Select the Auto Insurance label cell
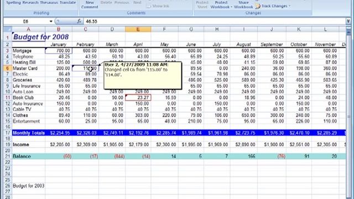Image resolution: width=354 pixels, height=199 pixels. point(28,103)
